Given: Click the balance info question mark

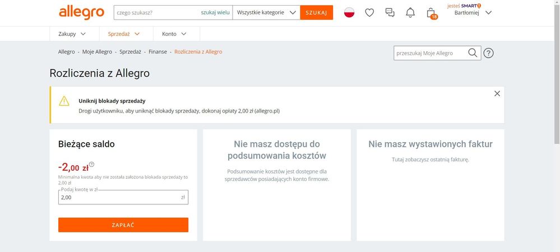Looking at the screenshot, I should pyautogui.click(x=92, y=164).
